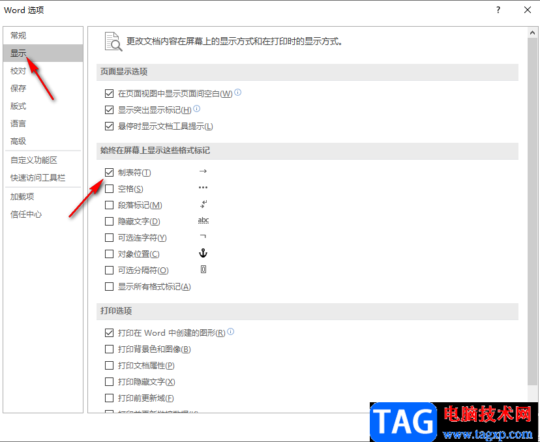Click the paragraph mark symbol icon
This screenshot has width=540, height=442.
point(203,204)
